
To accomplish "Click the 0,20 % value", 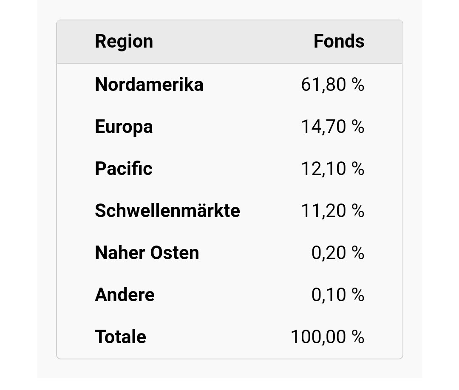I will pos(338,253).
